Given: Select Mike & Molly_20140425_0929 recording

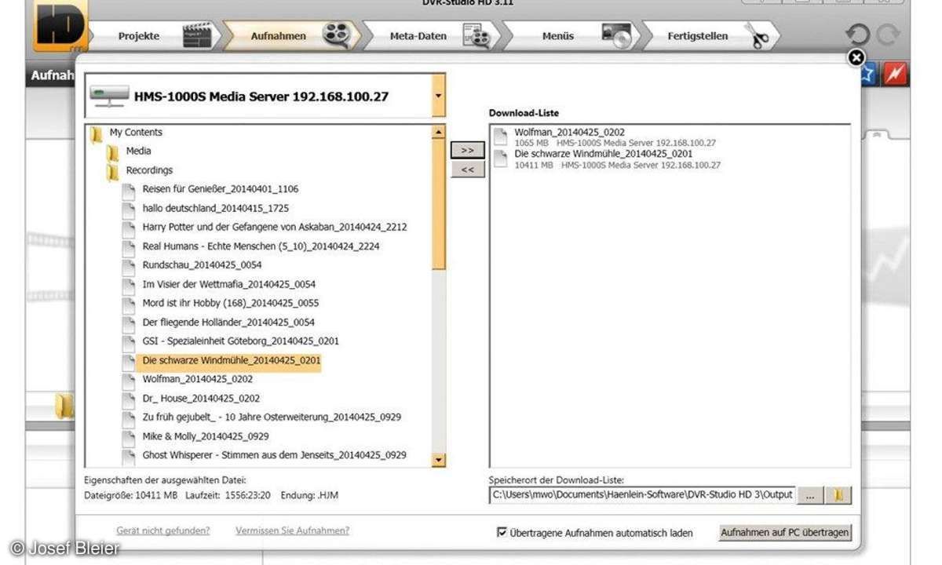Looking at the screenshot, I should click(x=206, y=436).
